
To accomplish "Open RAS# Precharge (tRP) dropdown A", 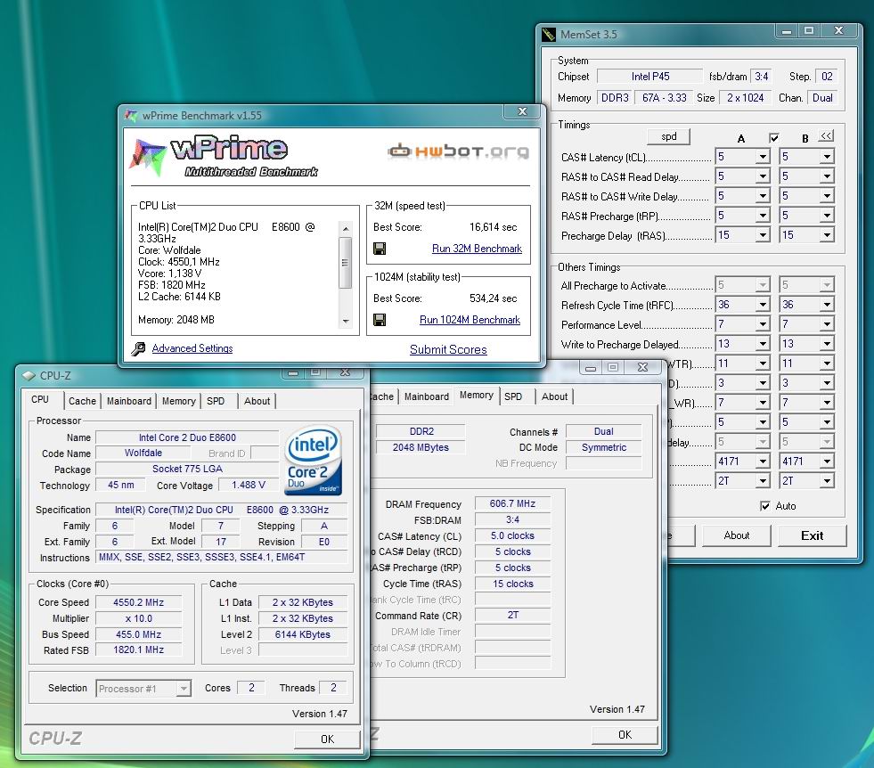I will click(763, 216).
